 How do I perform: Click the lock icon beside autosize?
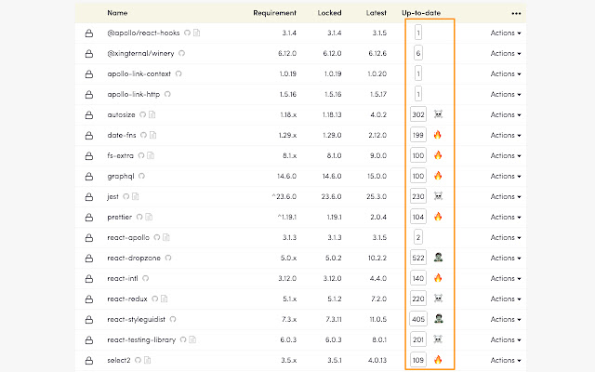click(x=89, y=115)
